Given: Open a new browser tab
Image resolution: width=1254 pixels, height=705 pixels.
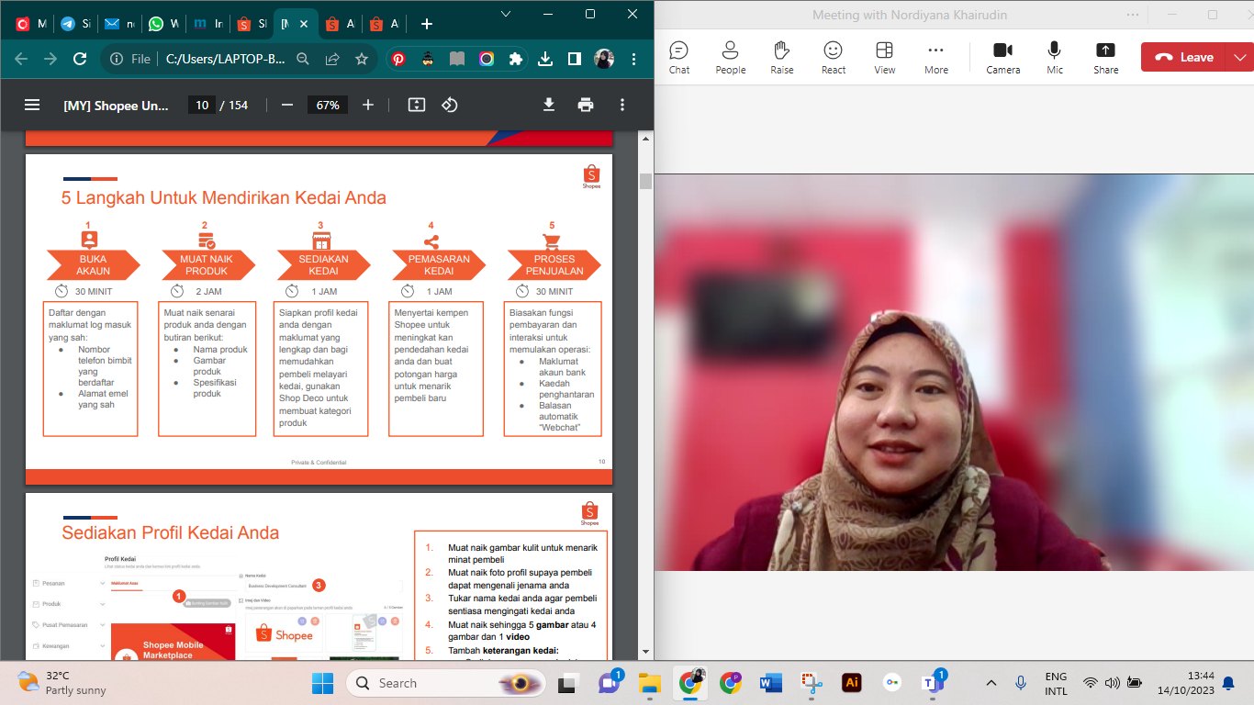Looking at the screenshot, I should [x=427, y=24].
